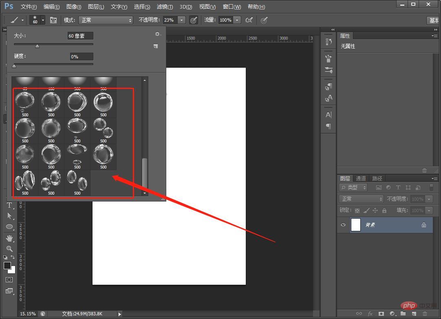The image size is (441, 319).
Task: Toggle lock all padlock beside 锁定
Action: pos(384,210)
